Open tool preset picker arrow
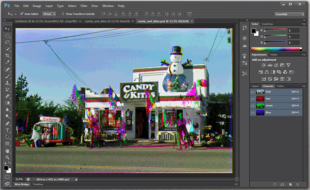Screen dimensions: 310x190 (16, 14)
